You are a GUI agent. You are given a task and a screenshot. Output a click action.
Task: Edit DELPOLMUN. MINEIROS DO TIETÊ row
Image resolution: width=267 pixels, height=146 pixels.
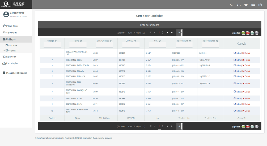point(237,111)
